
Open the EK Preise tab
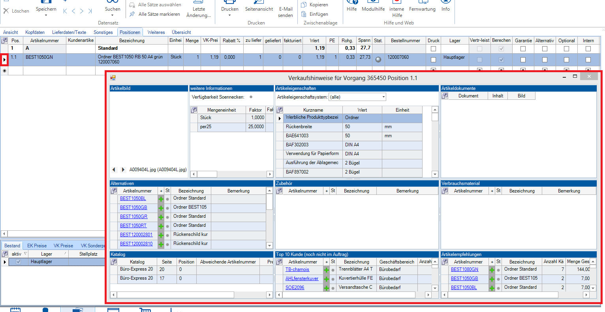[x=37, y=246]
